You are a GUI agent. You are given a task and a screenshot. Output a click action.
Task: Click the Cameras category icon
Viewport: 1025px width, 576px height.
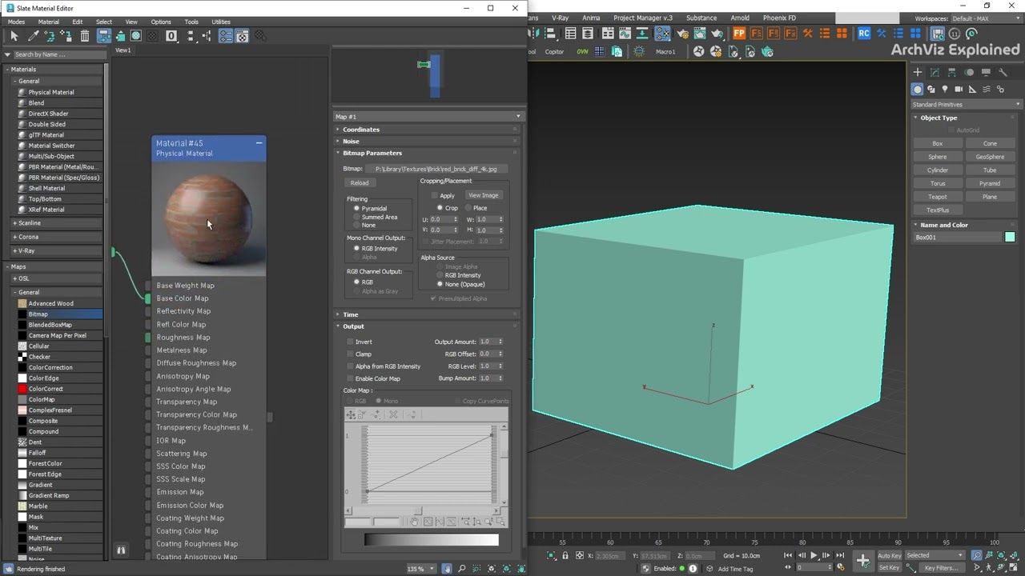[x=959, y=89]
